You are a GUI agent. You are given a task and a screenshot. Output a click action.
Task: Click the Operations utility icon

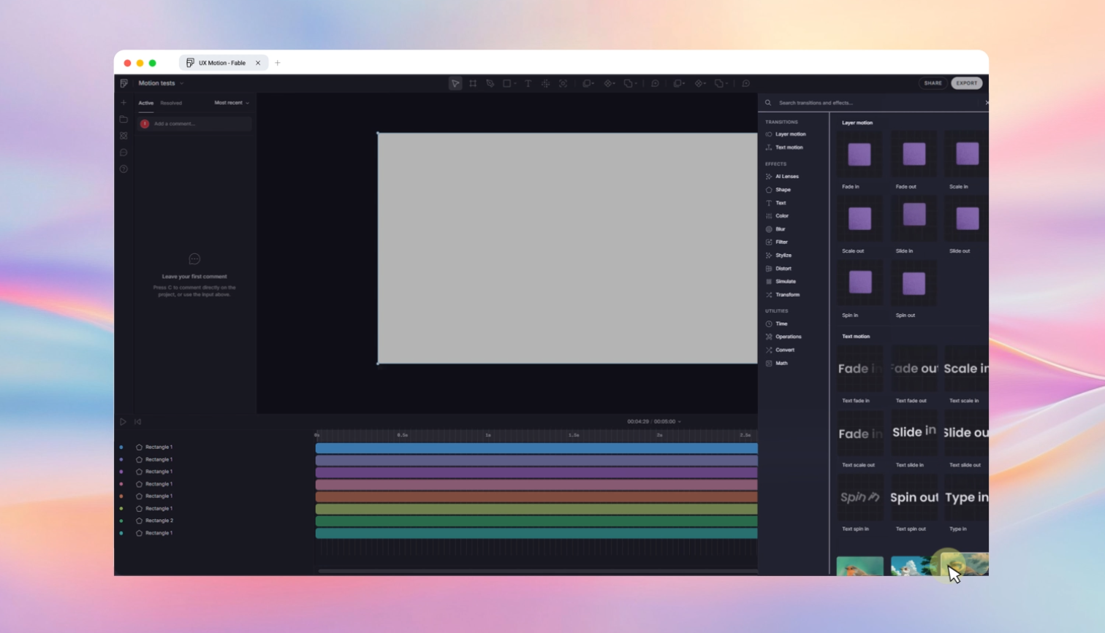click(769, 337)
